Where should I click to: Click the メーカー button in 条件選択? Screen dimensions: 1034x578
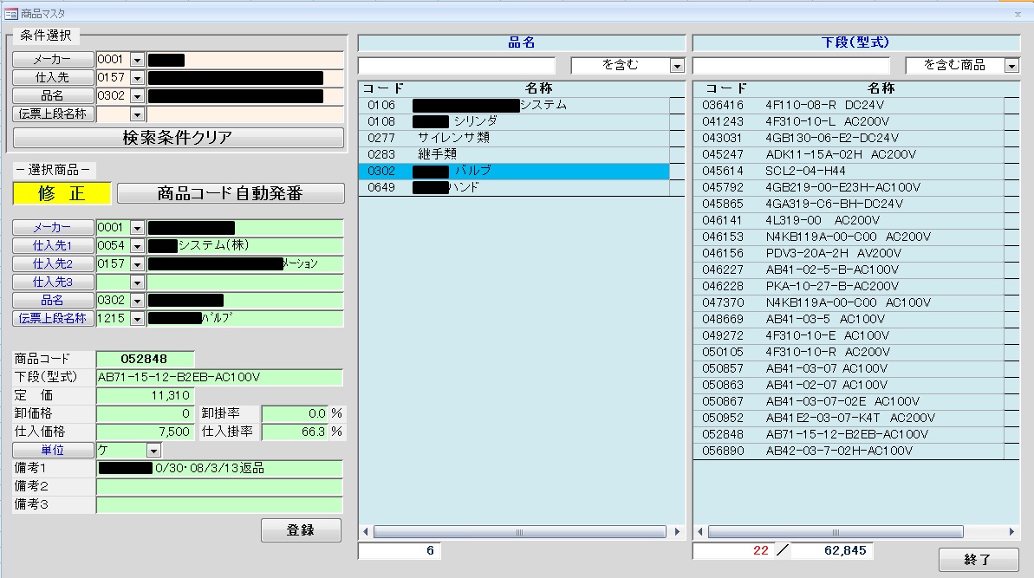[53, 60]
